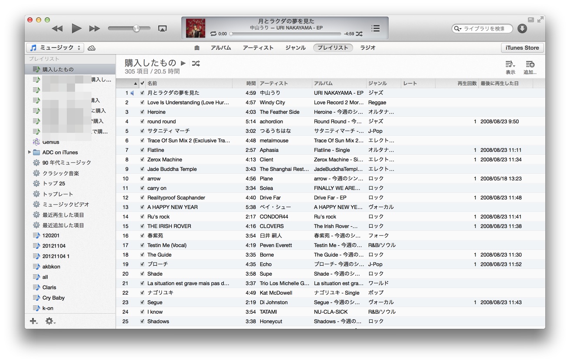Sort by the 時間 column header
The height and width of the screenshot is (363, 570).
point(245,83)
